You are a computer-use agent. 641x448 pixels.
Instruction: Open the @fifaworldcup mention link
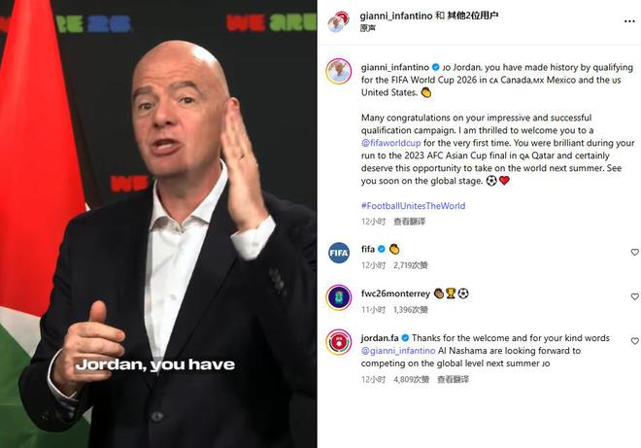[390, 143]
